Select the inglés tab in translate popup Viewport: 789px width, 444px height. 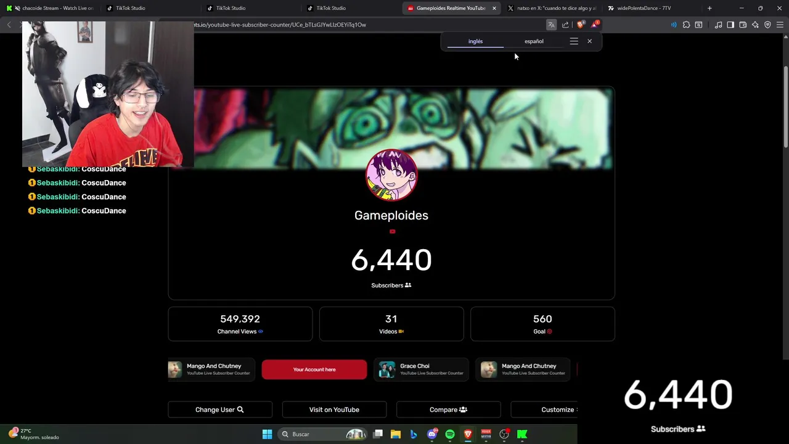(x=475, y=41)
